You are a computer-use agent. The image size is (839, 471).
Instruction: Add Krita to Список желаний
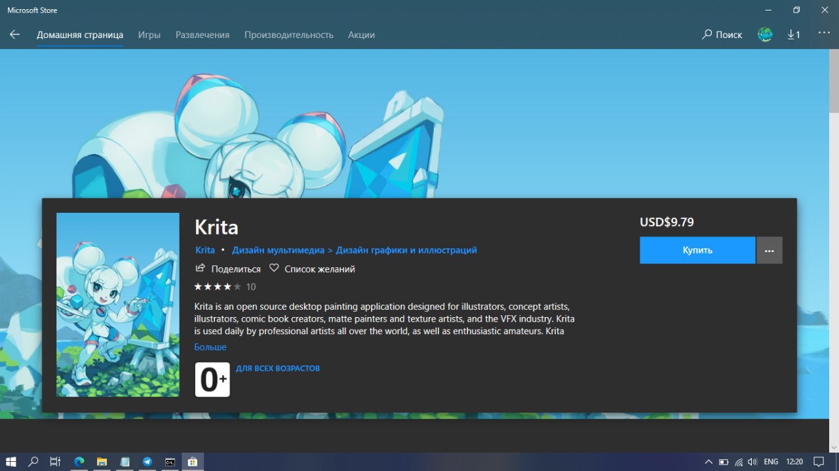tap(312, 269)
